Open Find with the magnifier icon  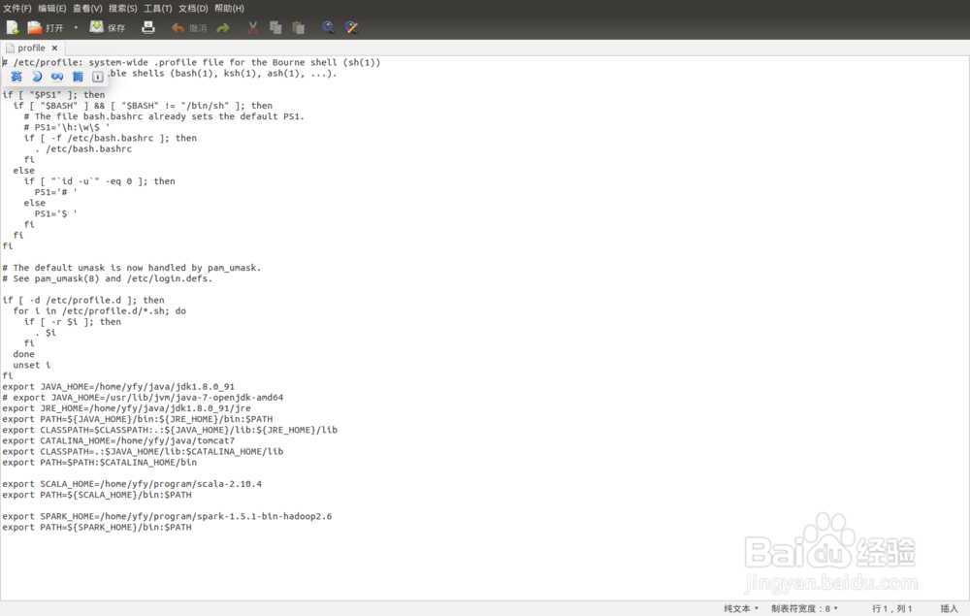[328, 28]
